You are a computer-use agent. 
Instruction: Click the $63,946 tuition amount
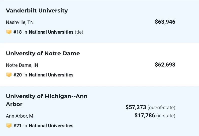165,22
